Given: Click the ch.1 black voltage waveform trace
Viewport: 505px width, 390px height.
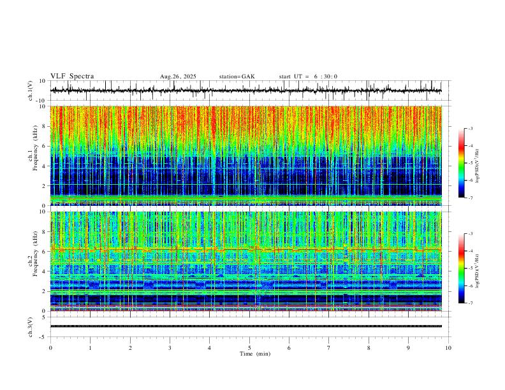Looking at the screenshot, I should click(x=245, y=90).
